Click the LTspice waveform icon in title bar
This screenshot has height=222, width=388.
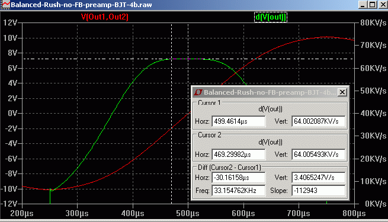point(5,5)
